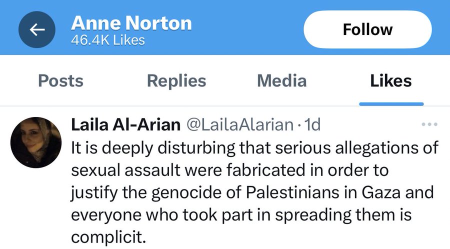Click the Anne Norton header title
Viewport: 450px width, 249px height.
coord(131,23)
